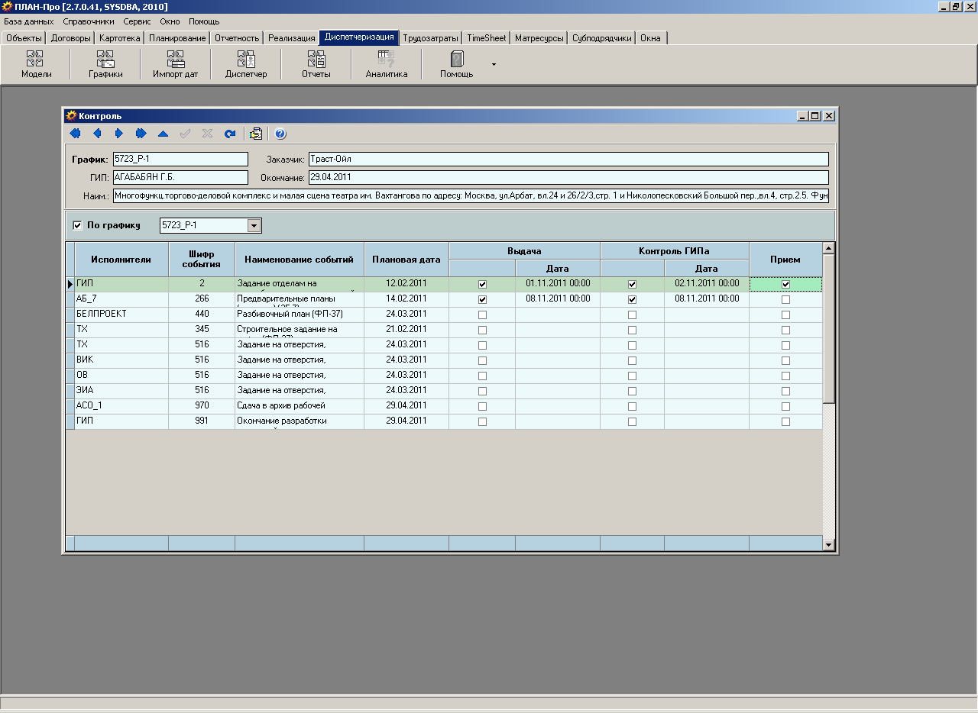The height and width of the screenshot is (713, 978).
Task: Click the Импорт дат toolbar icon
Action: 176,58
